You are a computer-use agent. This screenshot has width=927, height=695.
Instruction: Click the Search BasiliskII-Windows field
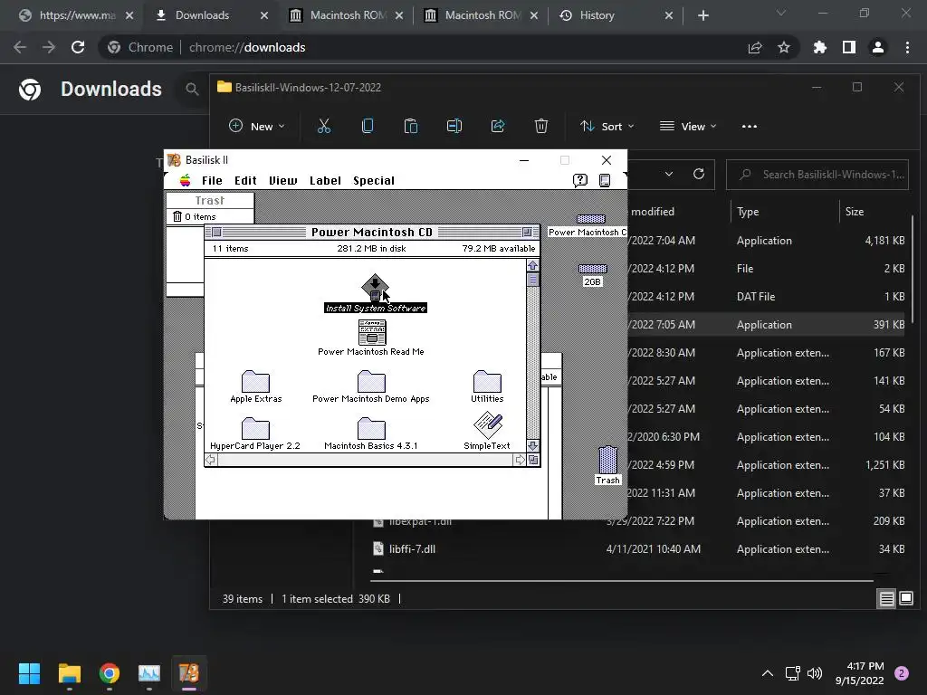pos(817,175)
